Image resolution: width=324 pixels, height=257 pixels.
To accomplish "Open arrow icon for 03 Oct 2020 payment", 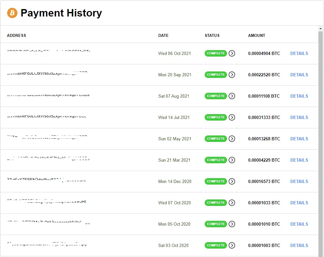I will click(x=232, y=245).
